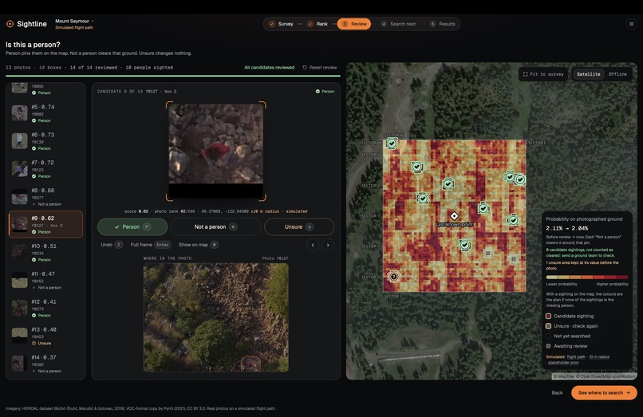This screenshot has height=417, width=643.
Task: Click the M shortcut key badge beside Show on map
Action: coord(214,245)
